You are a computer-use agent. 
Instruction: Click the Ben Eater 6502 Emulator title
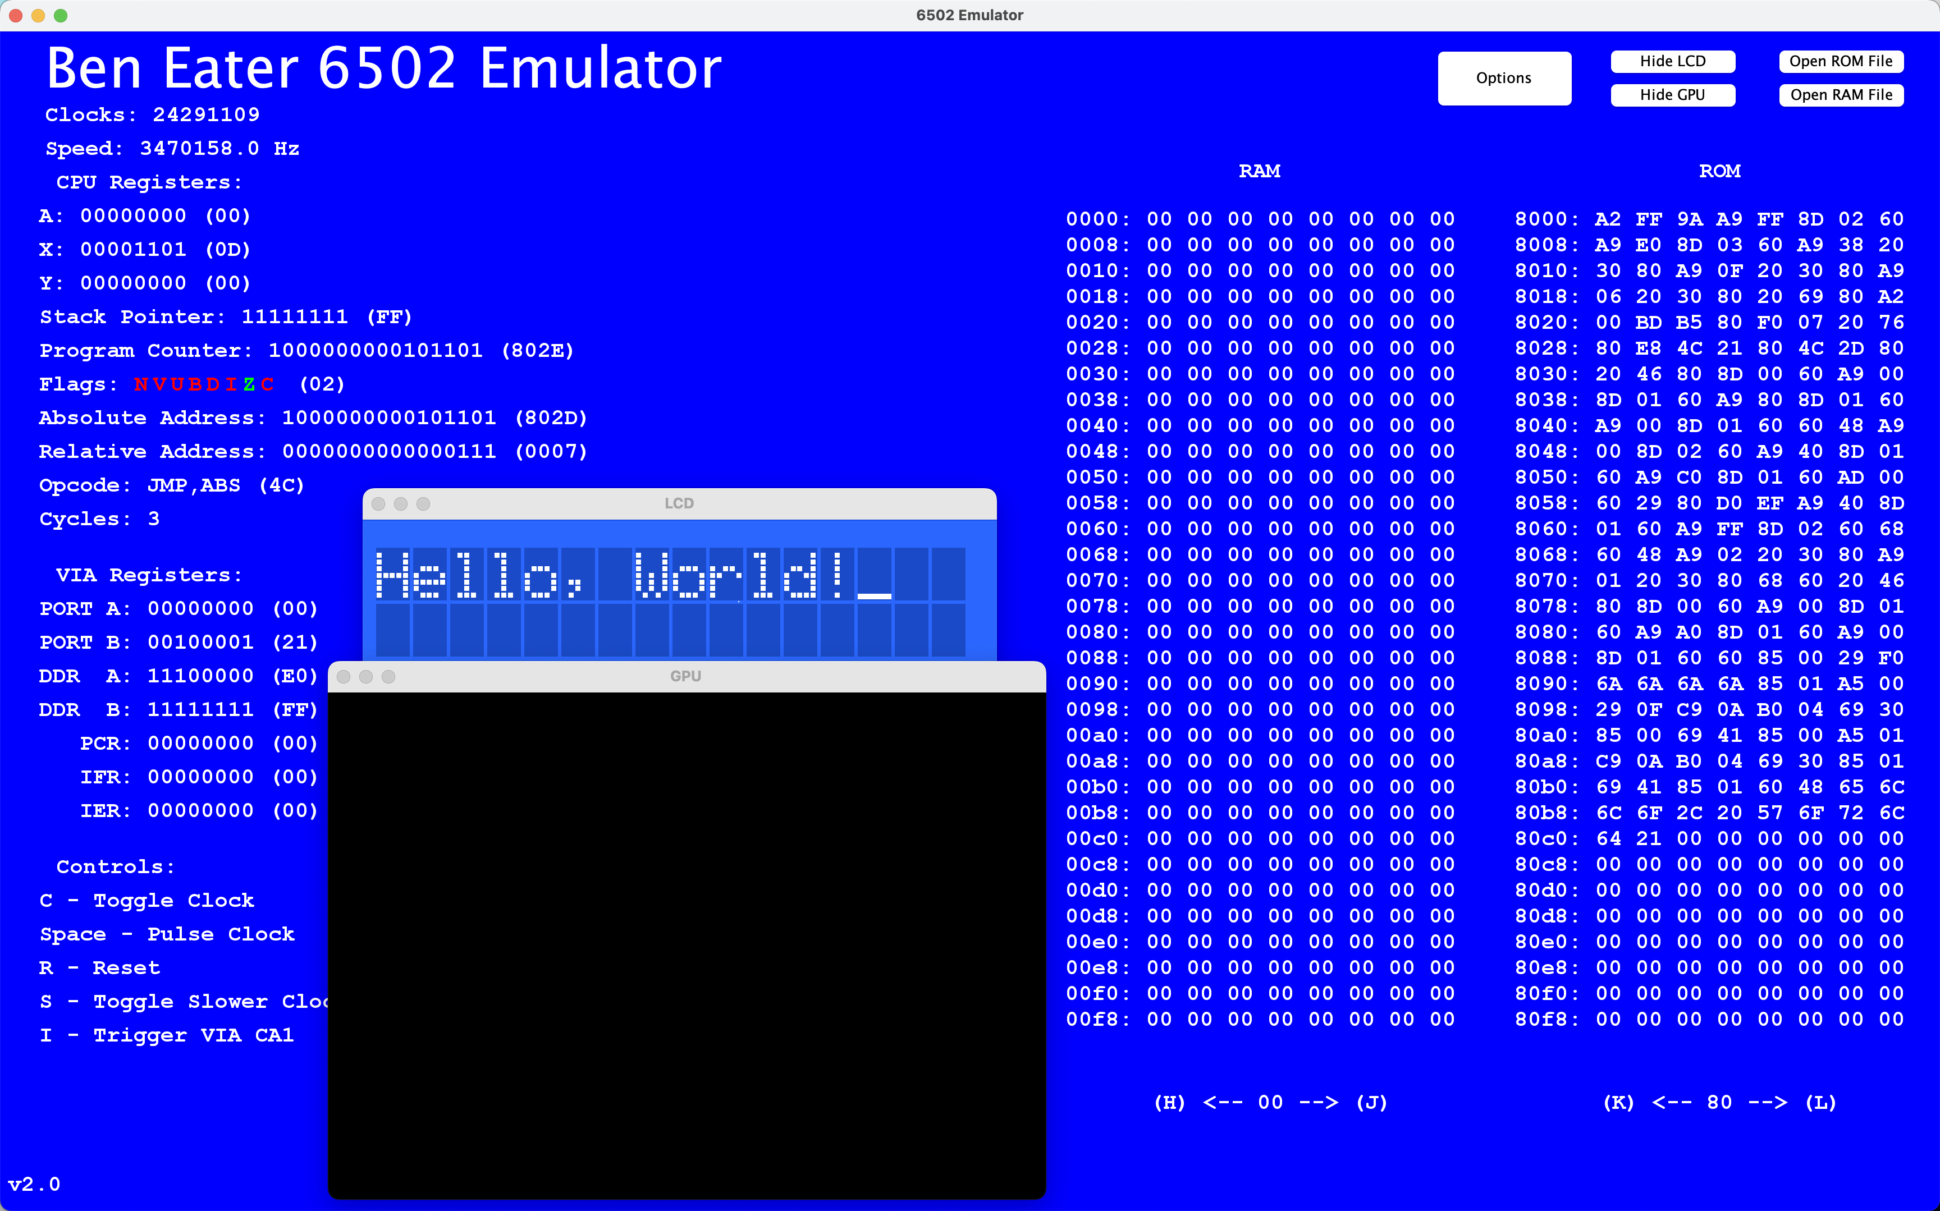click(383, 68)
